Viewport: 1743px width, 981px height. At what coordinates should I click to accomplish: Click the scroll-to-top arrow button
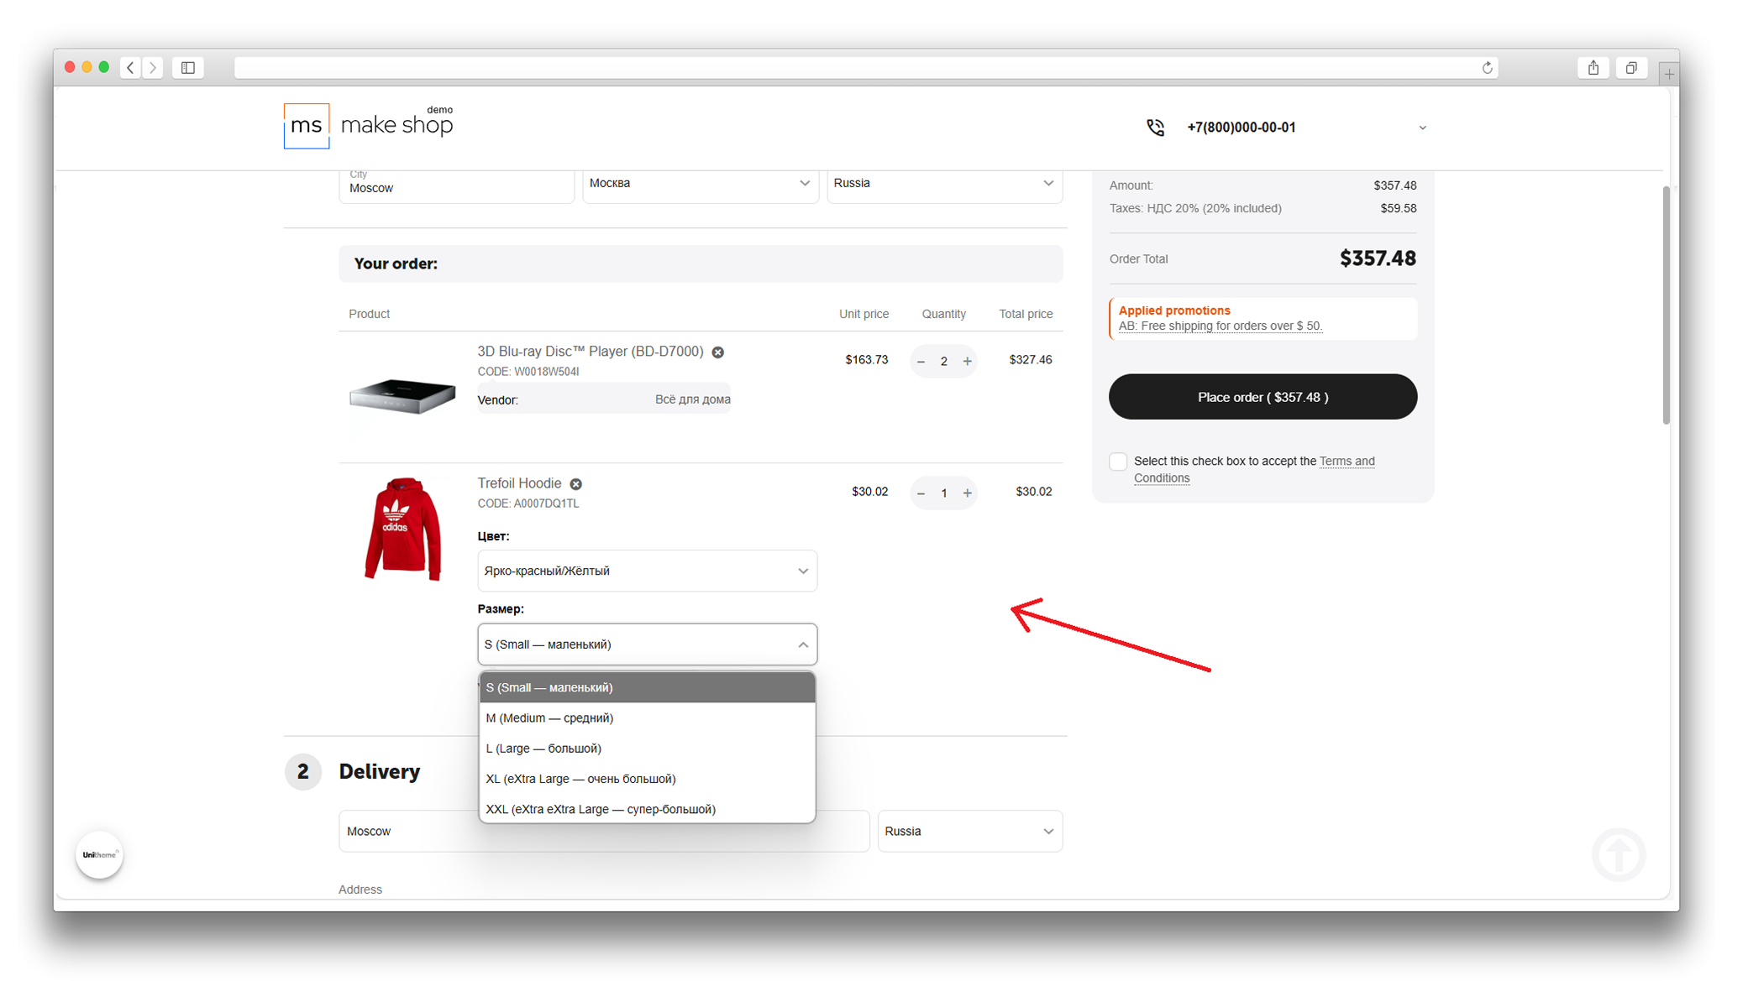1618,854
